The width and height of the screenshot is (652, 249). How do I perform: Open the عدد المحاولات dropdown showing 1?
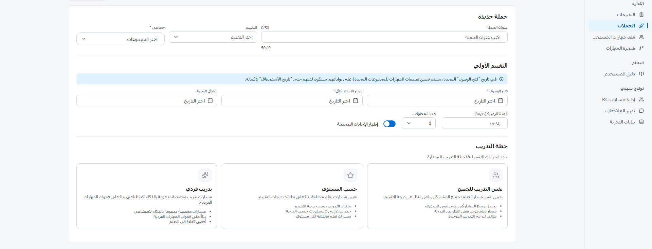pos(419,123)
